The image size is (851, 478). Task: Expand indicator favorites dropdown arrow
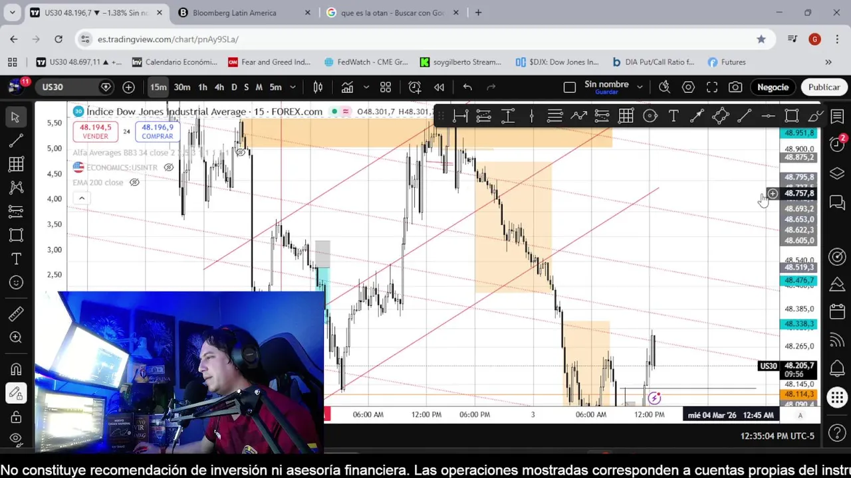[366, 87]
